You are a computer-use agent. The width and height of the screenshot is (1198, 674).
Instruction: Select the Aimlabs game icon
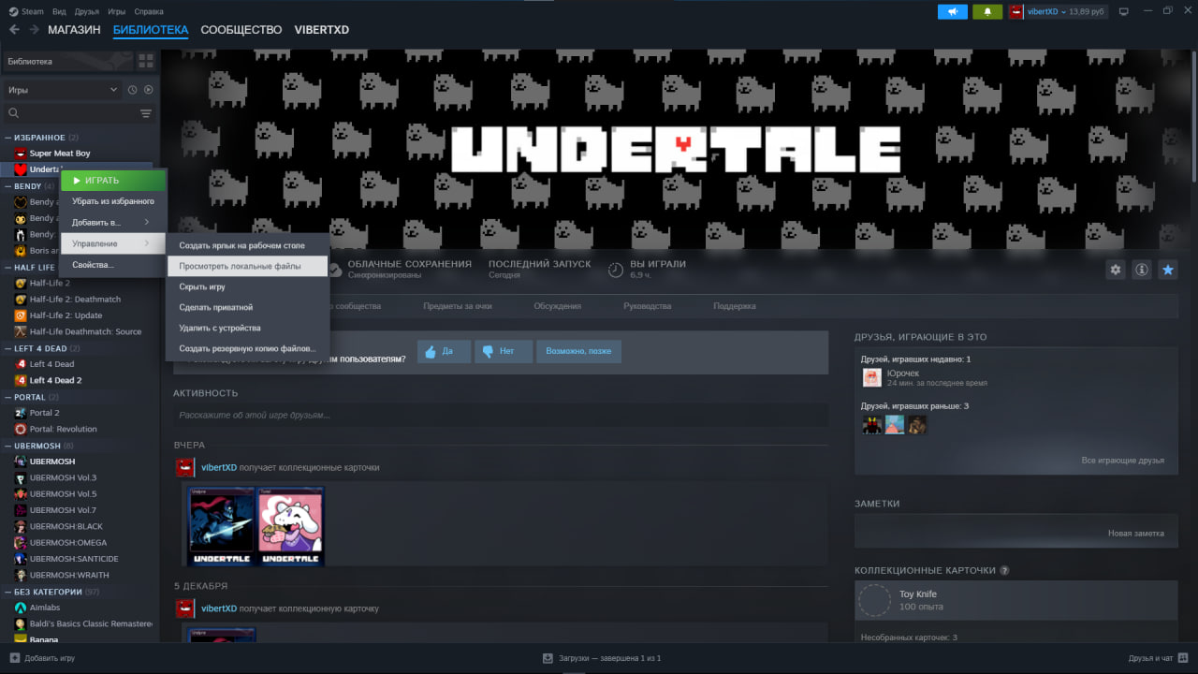click(21, 608)
